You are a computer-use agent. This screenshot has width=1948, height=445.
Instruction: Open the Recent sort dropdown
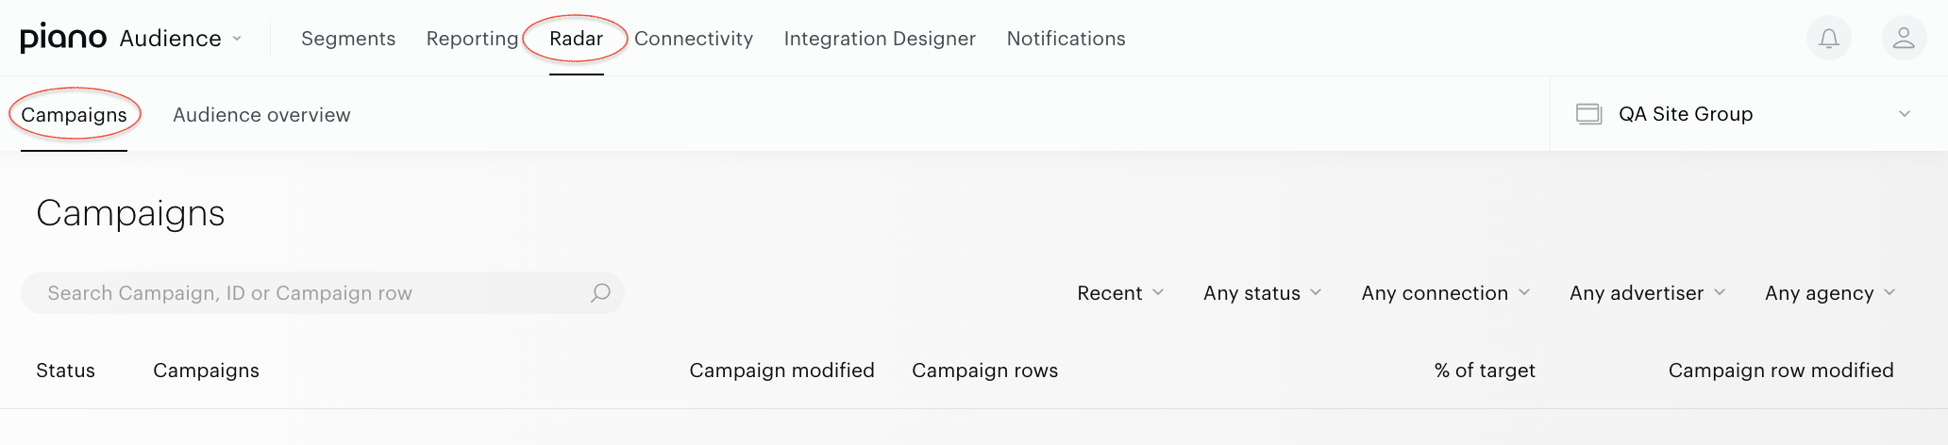(1120, 293)
